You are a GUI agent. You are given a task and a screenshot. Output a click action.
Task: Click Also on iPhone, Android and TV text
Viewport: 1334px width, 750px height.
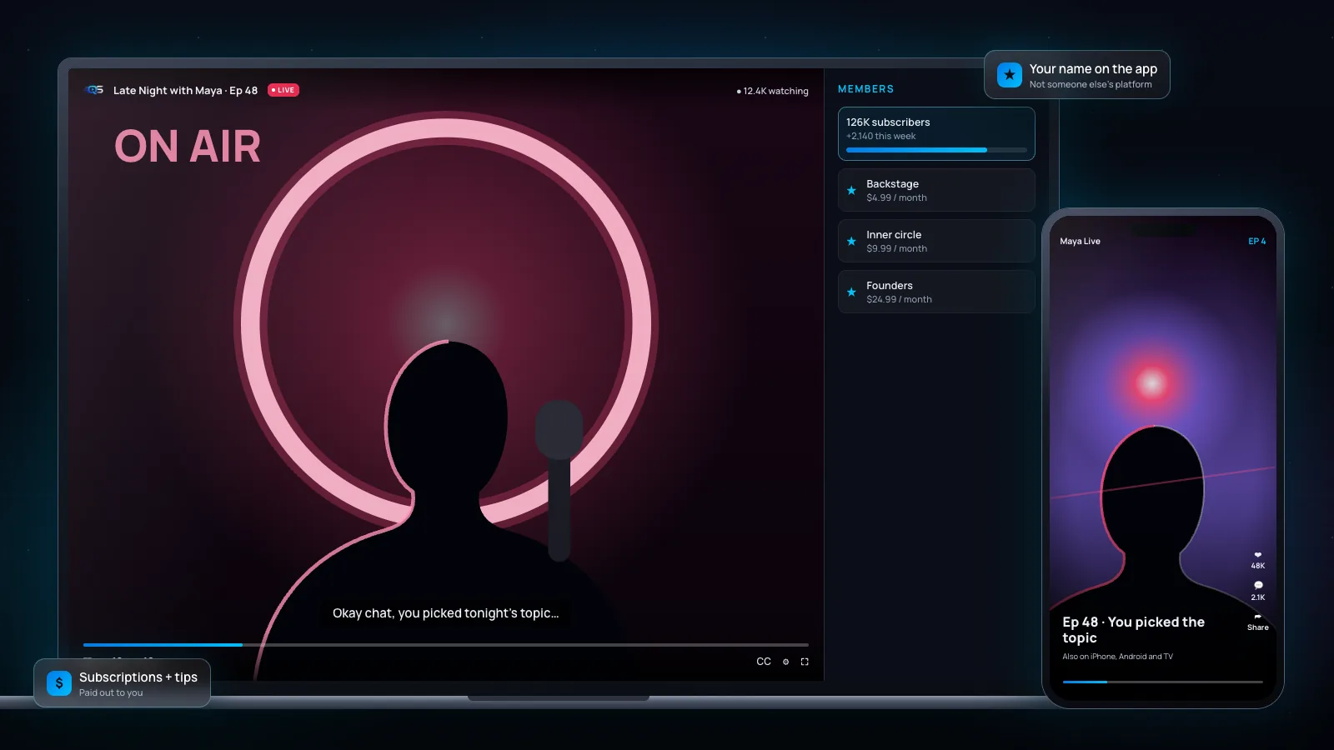[x=1117, y=657]
